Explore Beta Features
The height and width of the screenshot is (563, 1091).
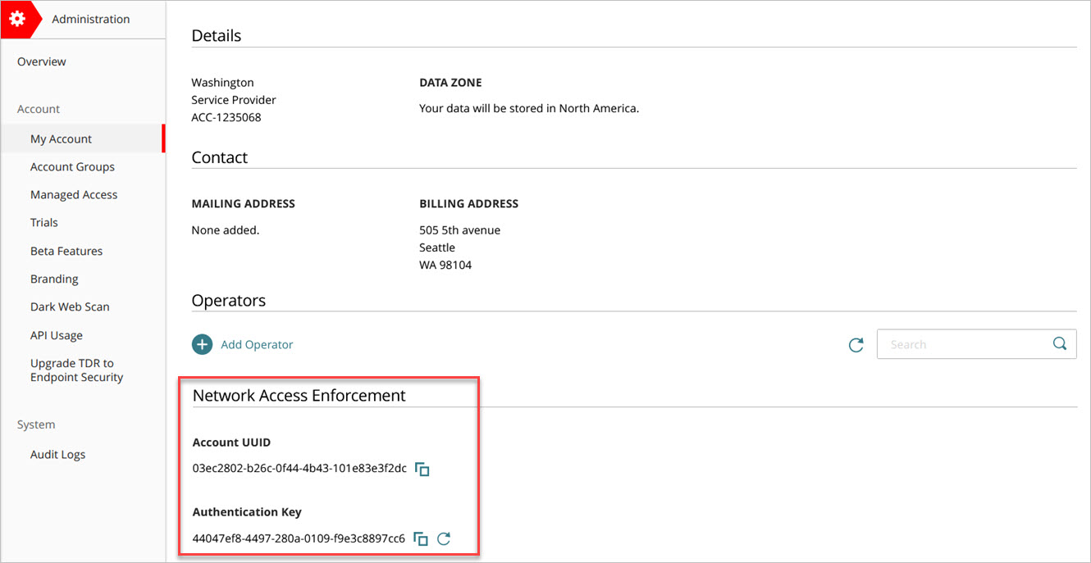tap(66, 251)
